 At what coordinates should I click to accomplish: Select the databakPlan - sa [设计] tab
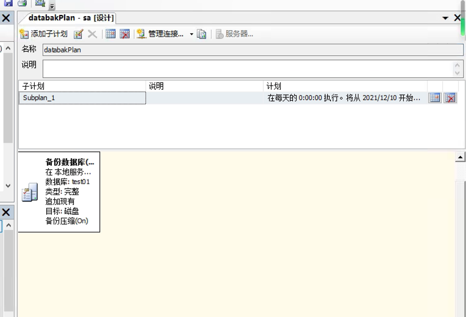click(71, 18)
